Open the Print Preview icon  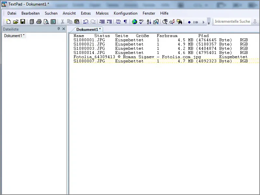tap(46, 22)
